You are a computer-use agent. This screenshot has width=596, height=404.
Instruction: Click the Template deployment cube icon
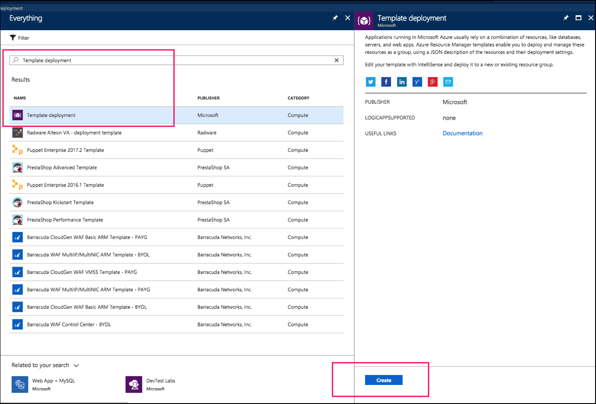click(17, 115)
